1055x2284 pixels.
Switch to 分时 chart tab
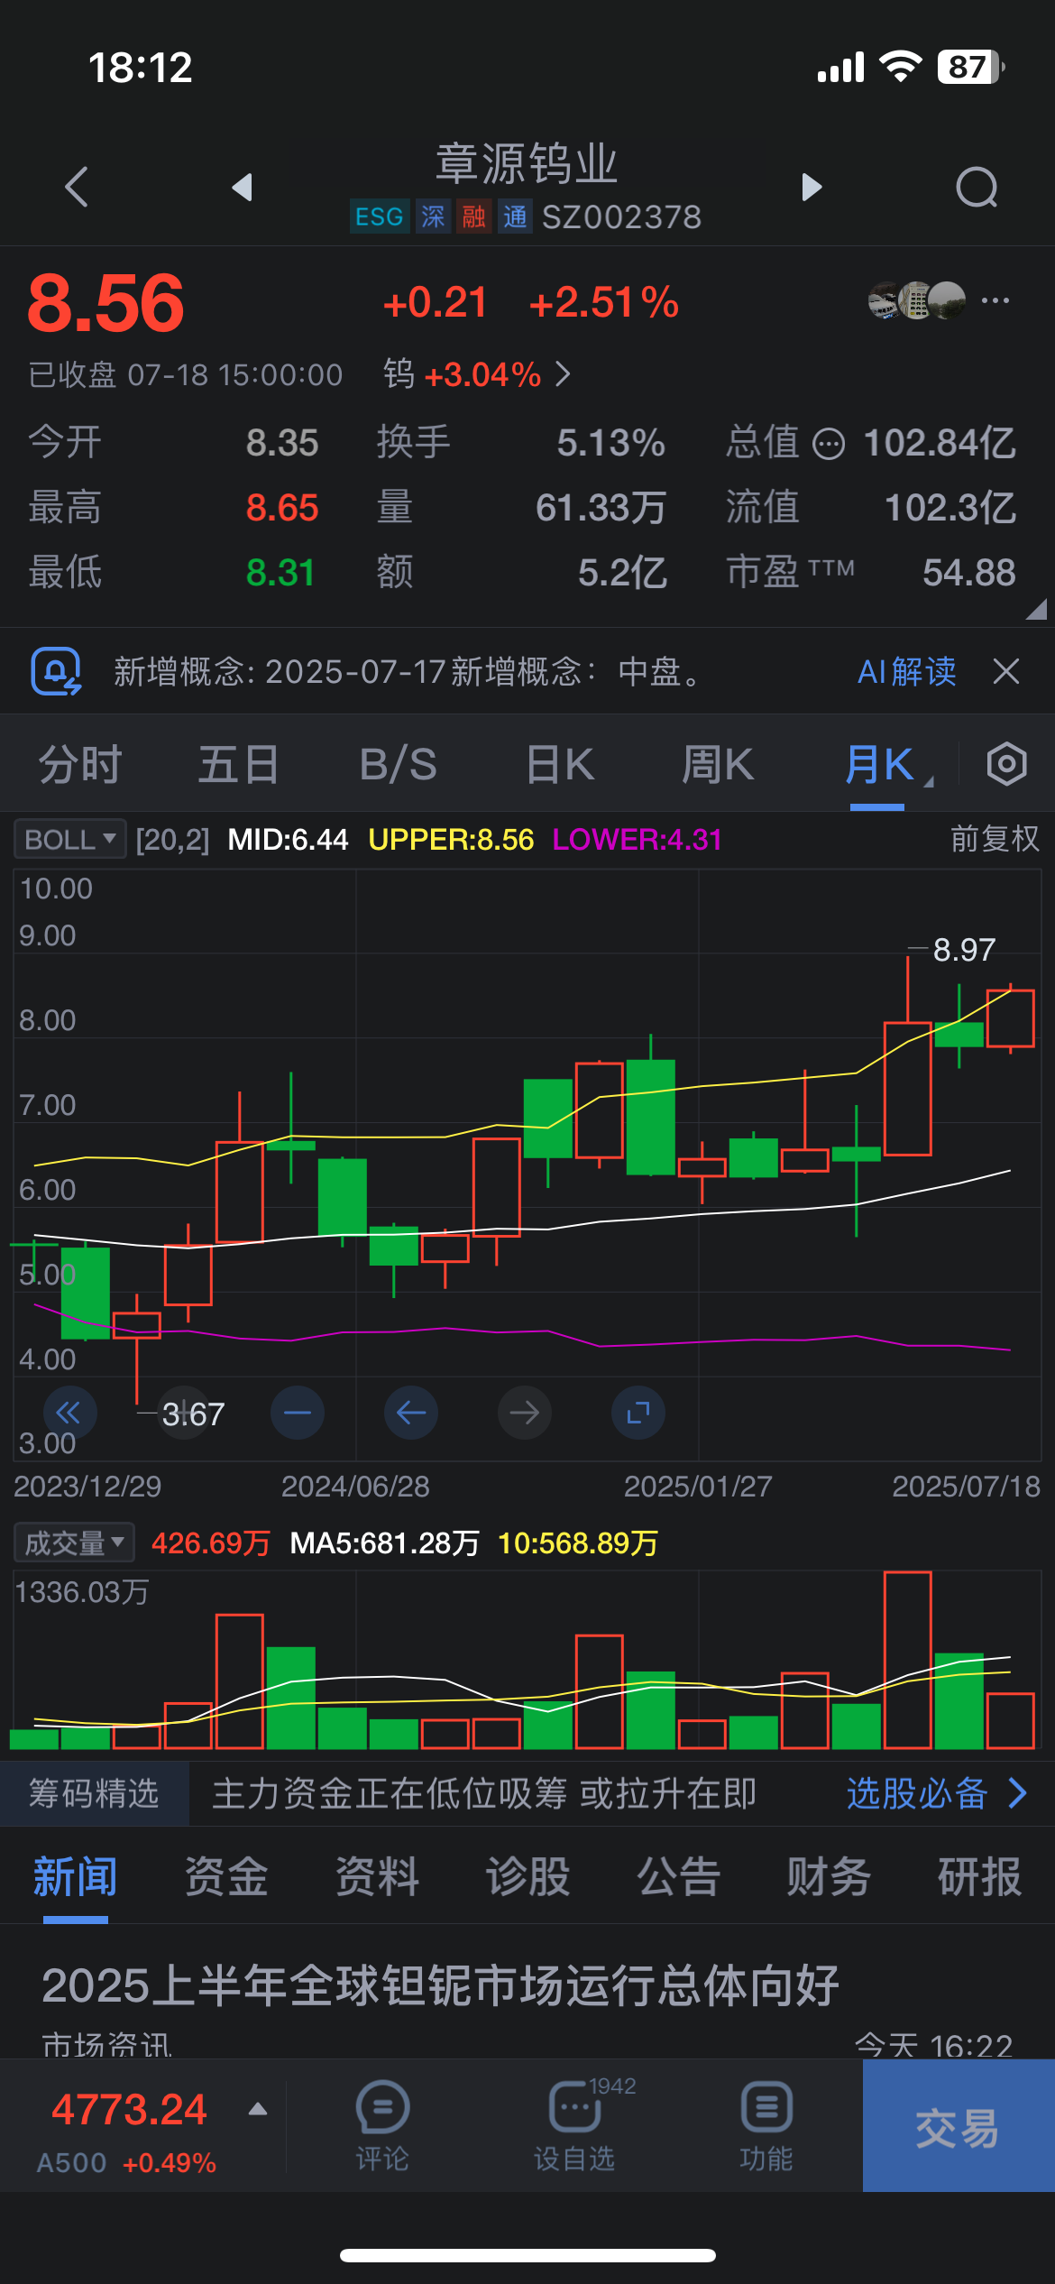[80, 765]
